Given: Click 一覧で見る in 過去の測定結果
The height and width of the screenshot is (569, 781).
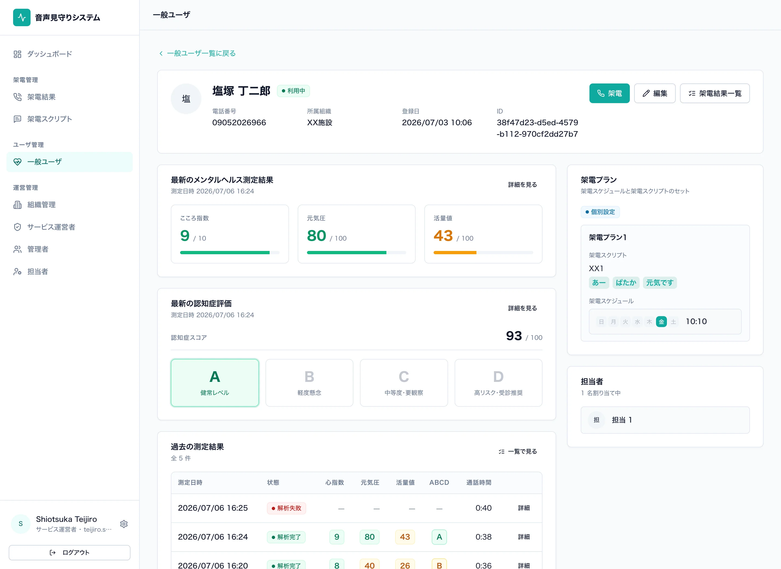Looking at the screenshot, I should [x=517, y=451].
